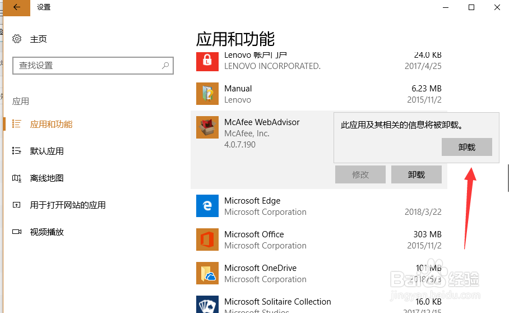Click the 应用 sidebar heading
This screenshot has height=313, width=509.
[21, 102]
